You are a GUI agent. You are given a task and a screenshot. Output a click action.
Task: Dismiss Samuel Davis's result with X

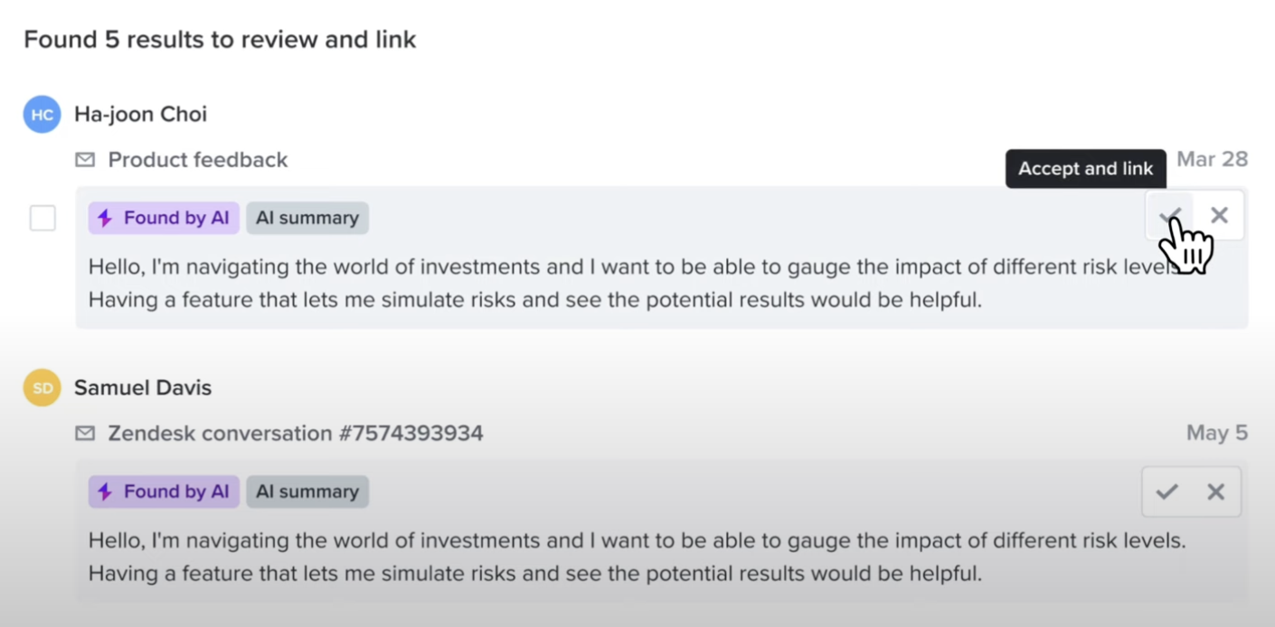[x=1215, y=491]
